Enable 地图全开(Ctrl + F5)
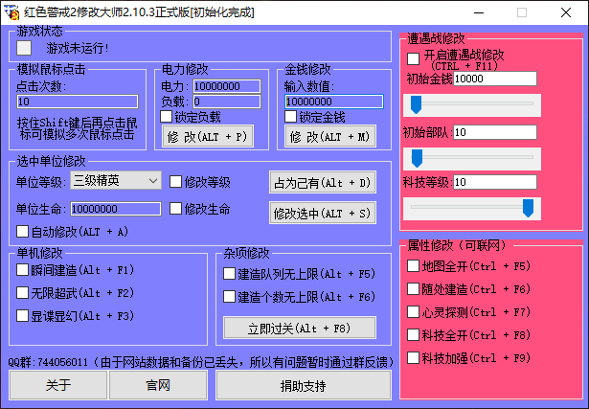589x409 pixels. [414, 266]
